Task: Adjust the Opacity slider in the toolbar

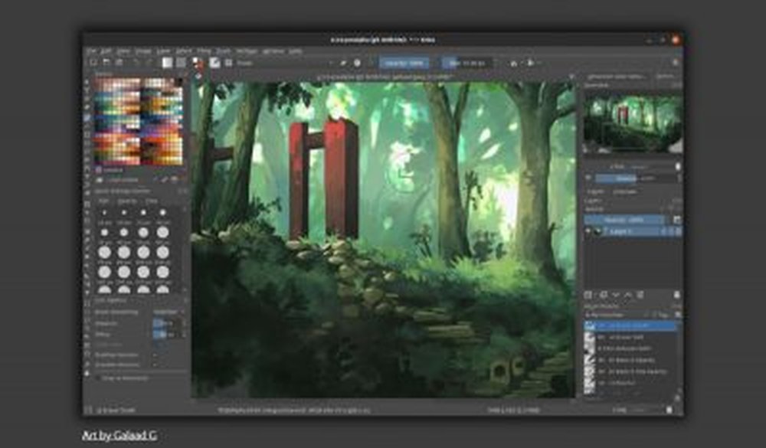Action: coord(402,63)
